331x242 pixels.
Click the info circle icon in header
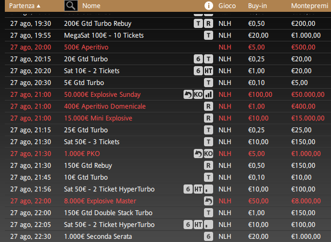(x=209, y=6)
